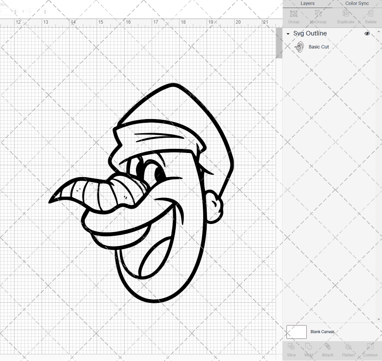Hide the Svg Outline layer with eye icon
This screenshot has height=361, width=382.
click(x=367, y=34)
